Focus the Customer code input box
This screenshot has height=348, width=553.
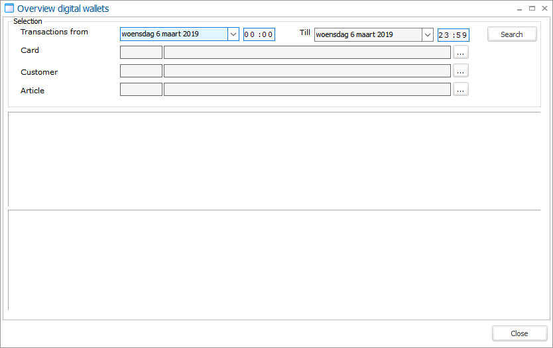141,71
